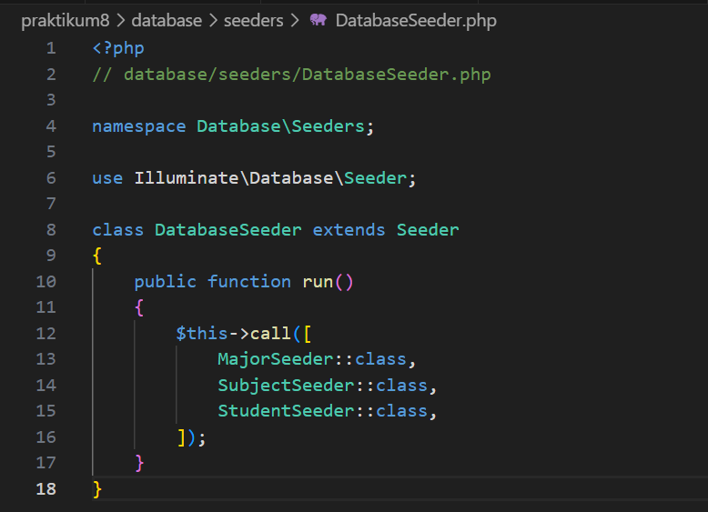
Task: Click the function keyword
Action: [249, 282]
